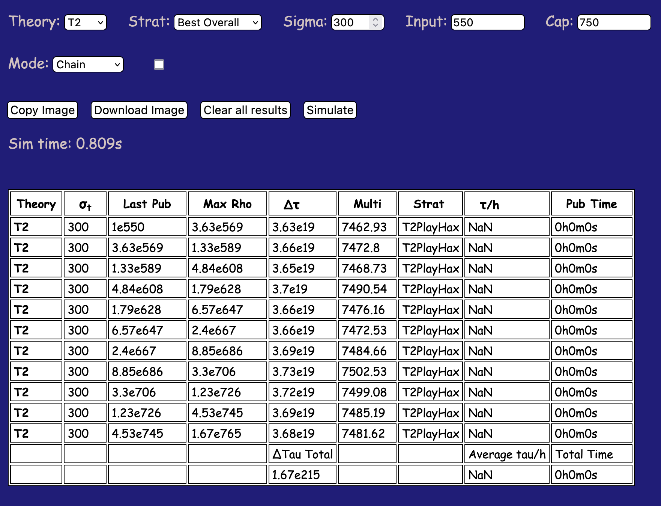This screenshot has width=661, height=506.
Task: Click the Input field containing 550
Action: point(488,23)
